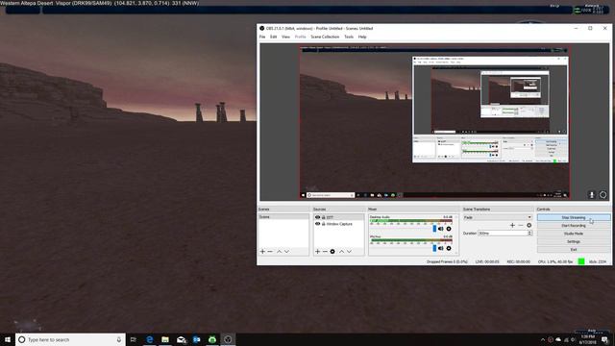Click the Start Recording button

click(574, 226)
